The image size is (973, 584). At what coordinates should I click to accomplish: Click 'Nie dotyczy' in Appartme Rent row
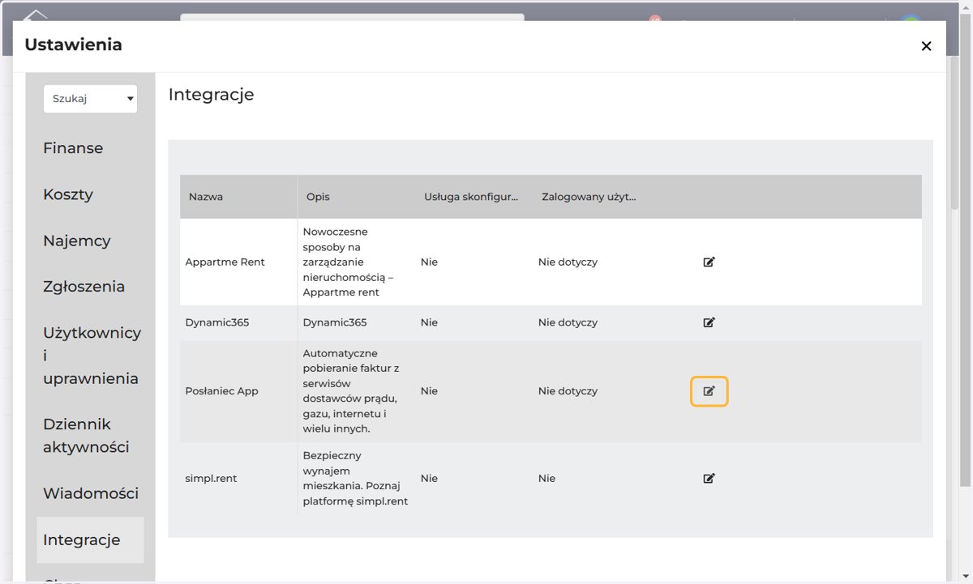[x=568, y=262]
